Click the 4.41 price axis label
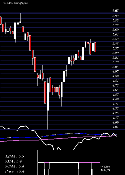Image resolution: width=125 pixels, height=175 pixels. [115, 104]
